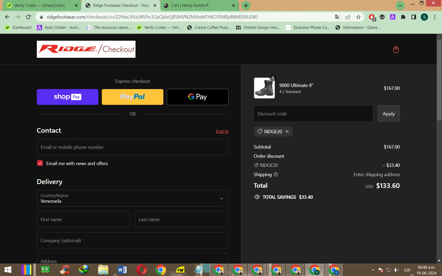Close the Ridge Footwear Checkout tab
Image resolution: width=442 pixels, height=276 pixels.
tap(155, 5)
